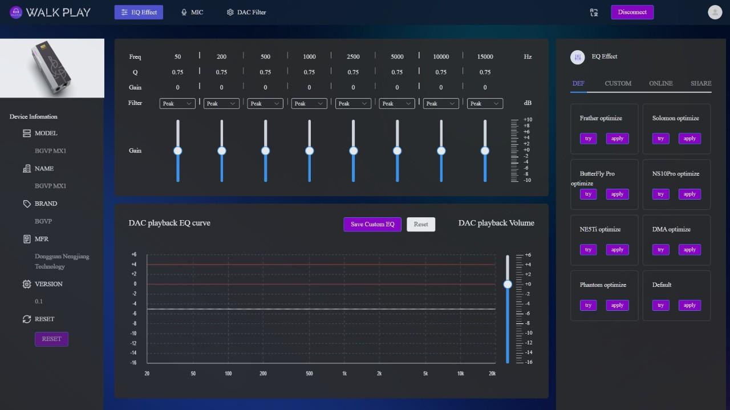
Task: Switch to the ONLINE presets tab
Action: coord(660,83)
